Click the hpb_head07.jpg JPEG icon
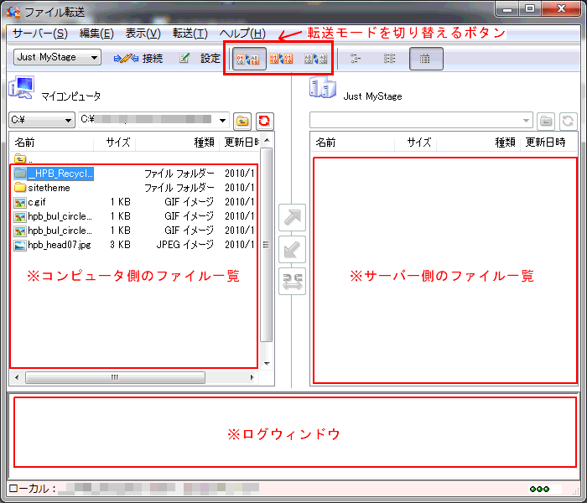 [x=20, y=245]
